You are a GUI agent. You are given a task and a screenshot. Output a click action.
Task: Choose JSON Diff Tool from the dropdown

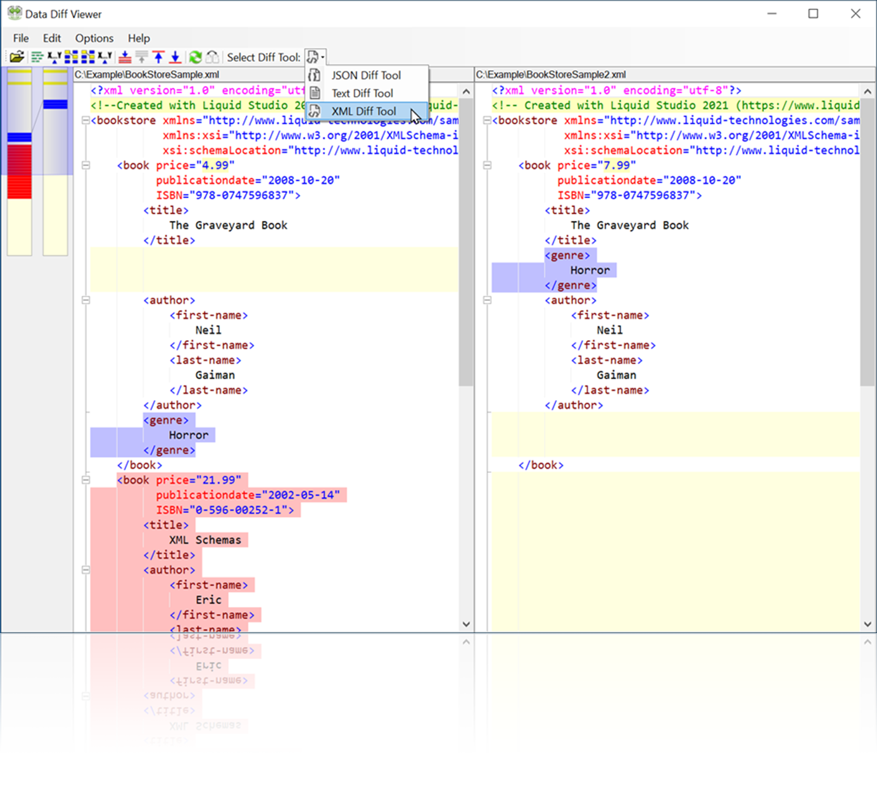(x=367, y=75)
